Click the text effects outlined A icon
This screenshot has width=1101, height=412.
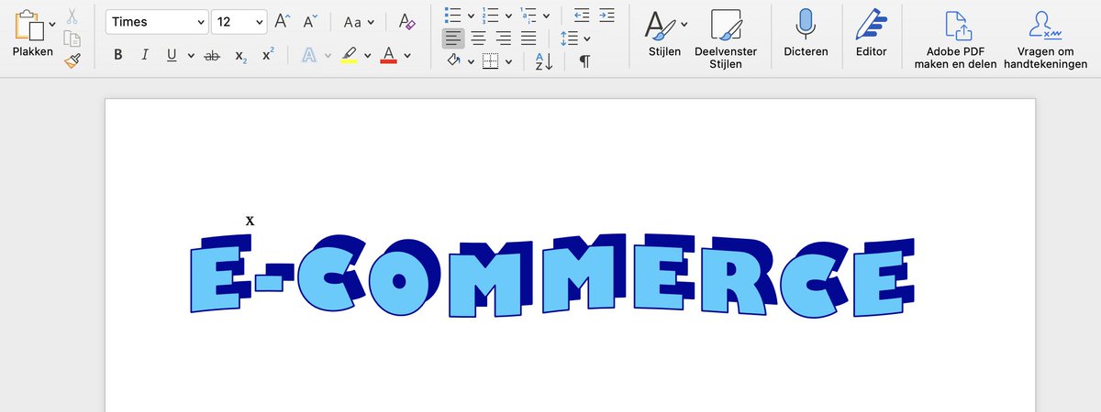pyautogui.click(x=309, y=56)
